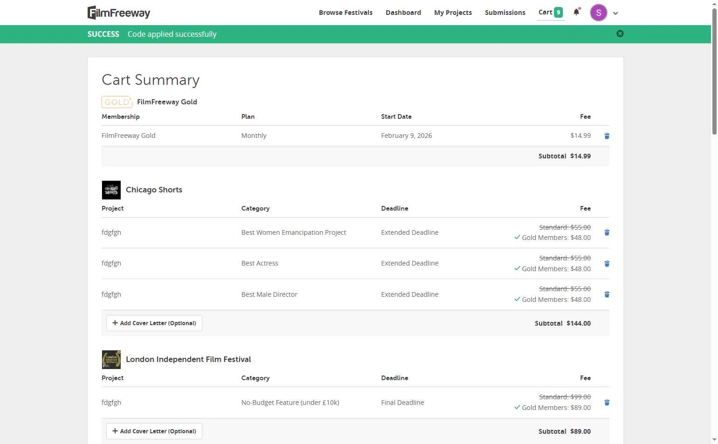Open the purple S user avatar
718x444 pixels.
coord(598,13)
